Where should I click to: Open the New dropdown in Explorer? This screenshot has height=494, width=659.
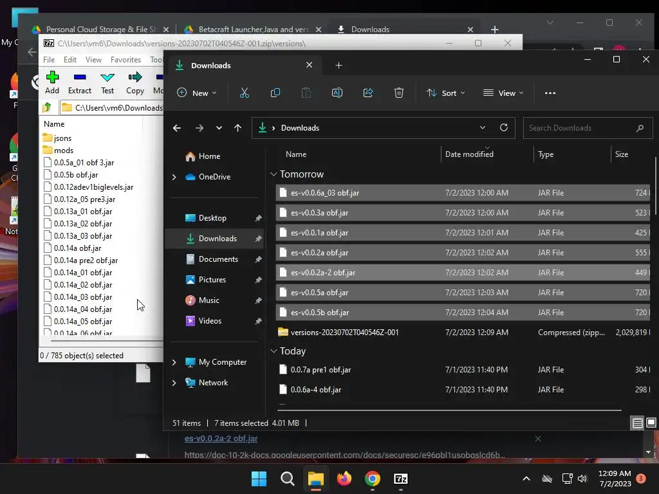(197, 93)
